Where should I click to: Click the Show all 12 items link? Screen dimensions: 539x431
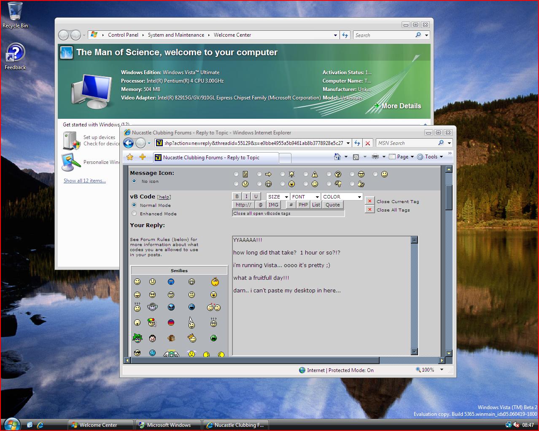[85, 181]
